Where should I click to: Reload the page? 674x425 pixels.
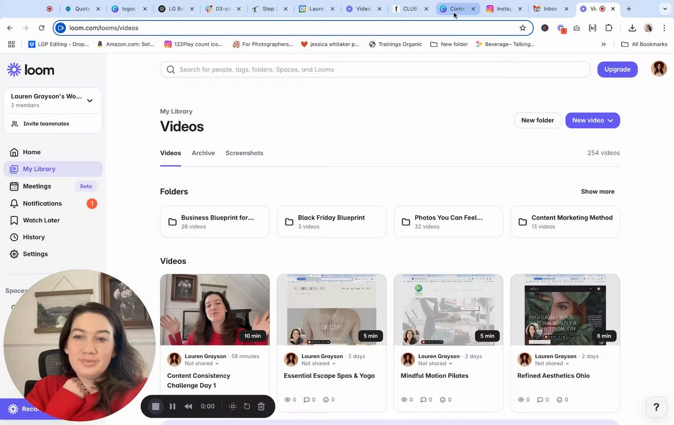pos(42,28)
